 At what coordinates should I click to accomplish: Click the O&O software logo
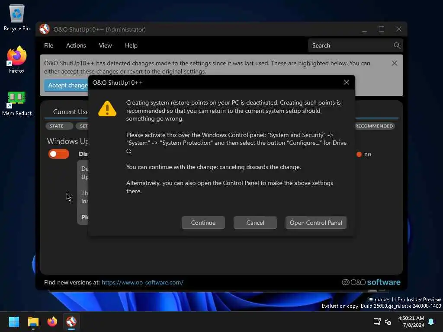click(371, 282)
